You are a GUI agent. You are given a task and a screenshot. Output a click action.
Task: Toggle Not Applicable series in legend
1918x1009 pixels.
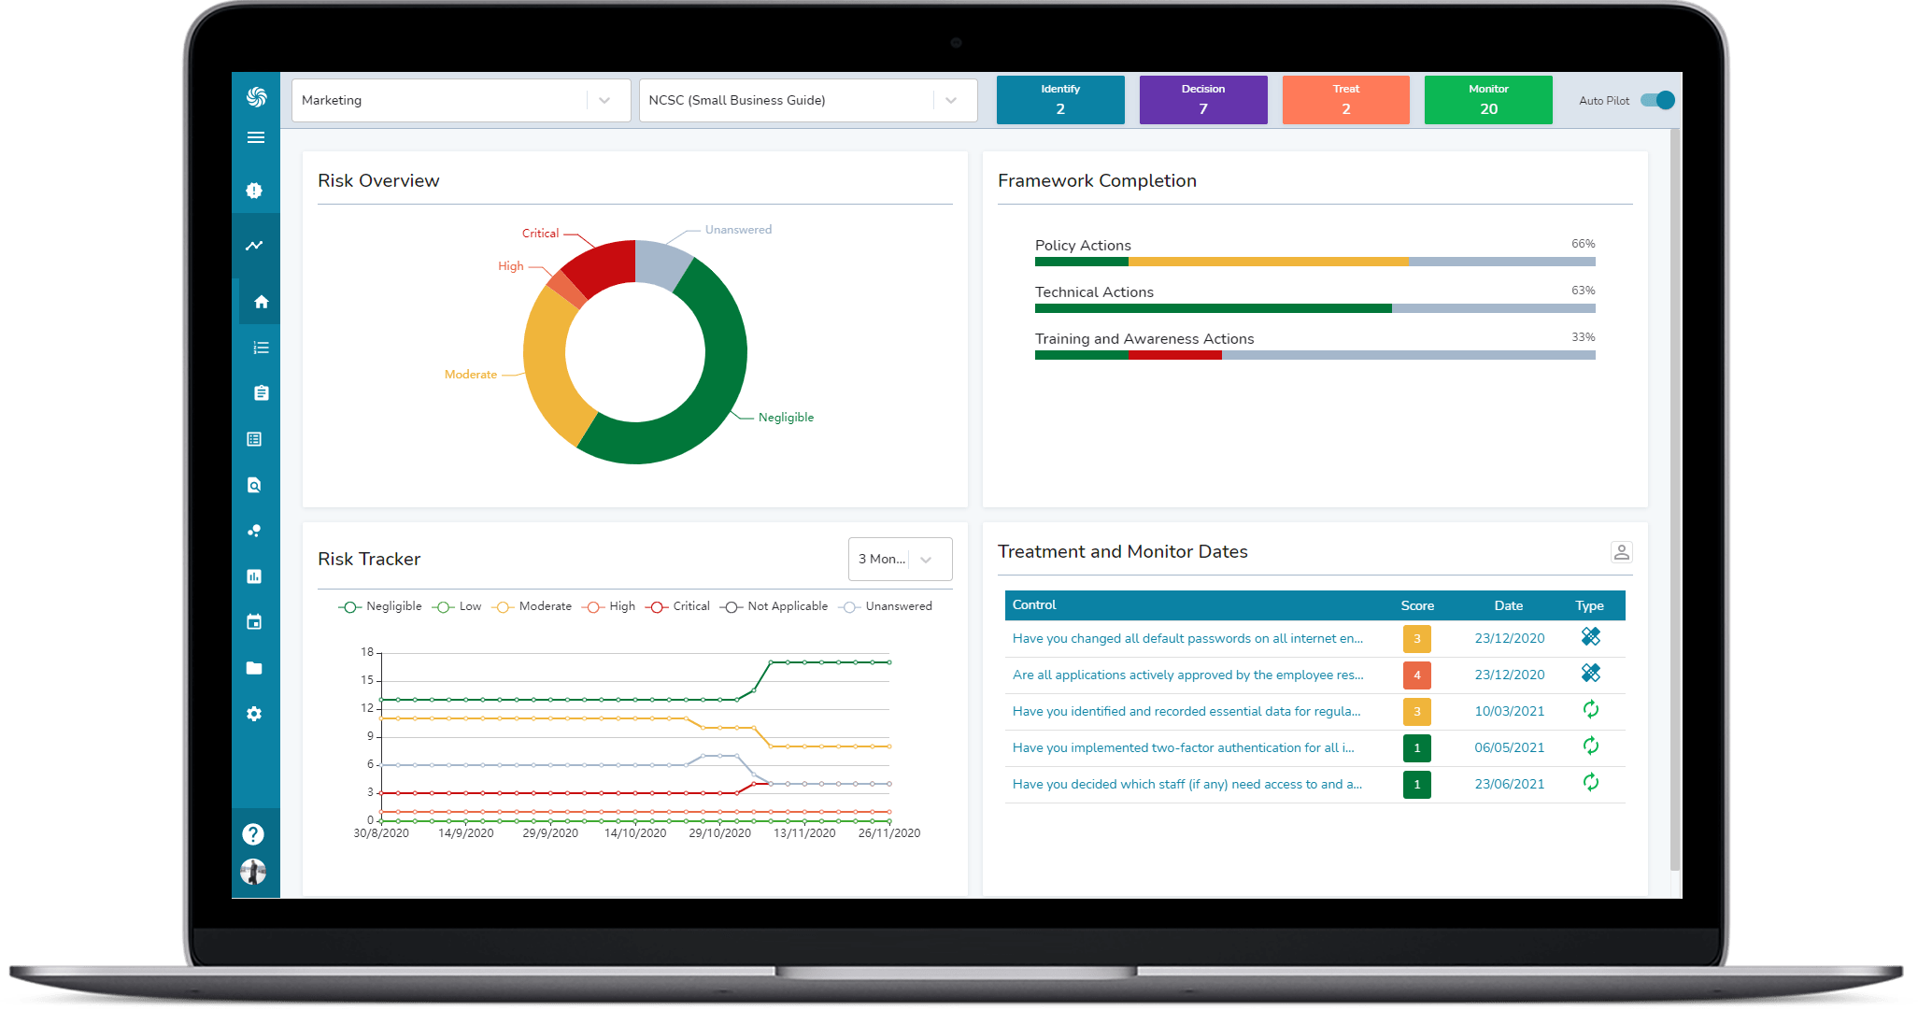click(774, 606)
